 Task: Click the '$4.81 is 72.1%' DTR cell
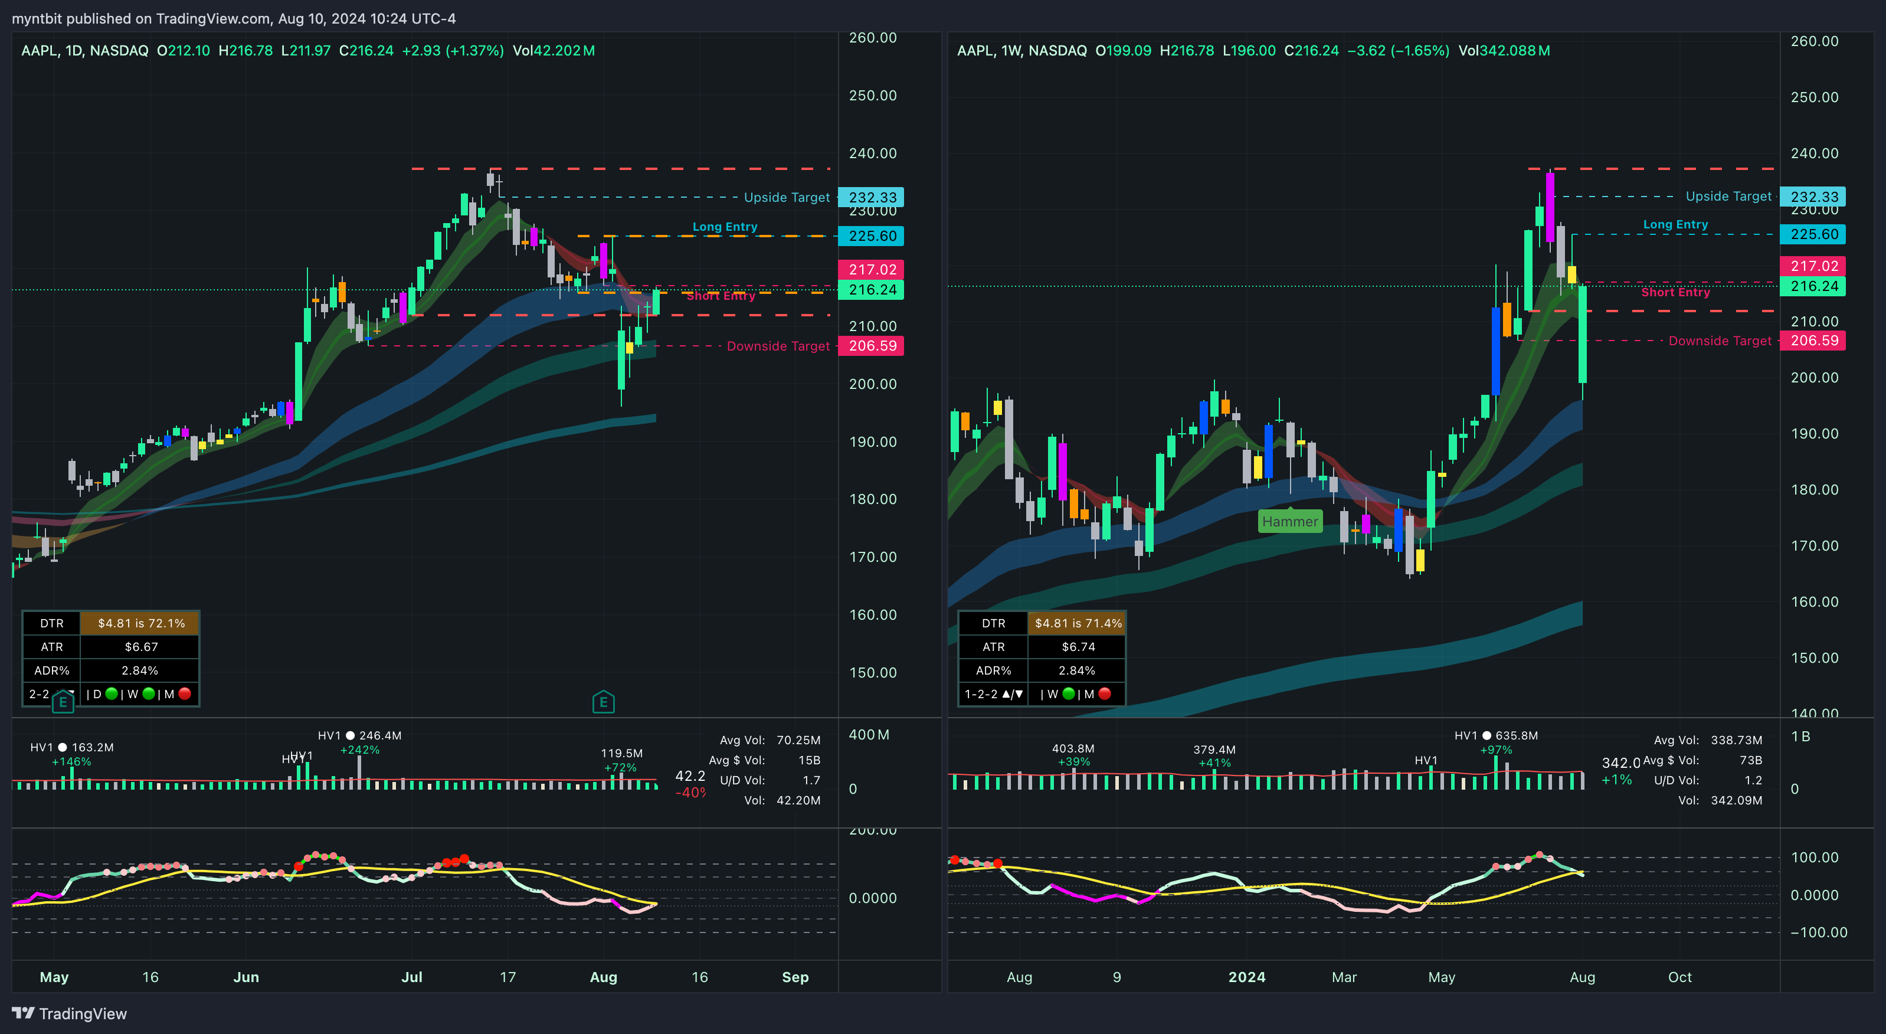click(140, 623)
